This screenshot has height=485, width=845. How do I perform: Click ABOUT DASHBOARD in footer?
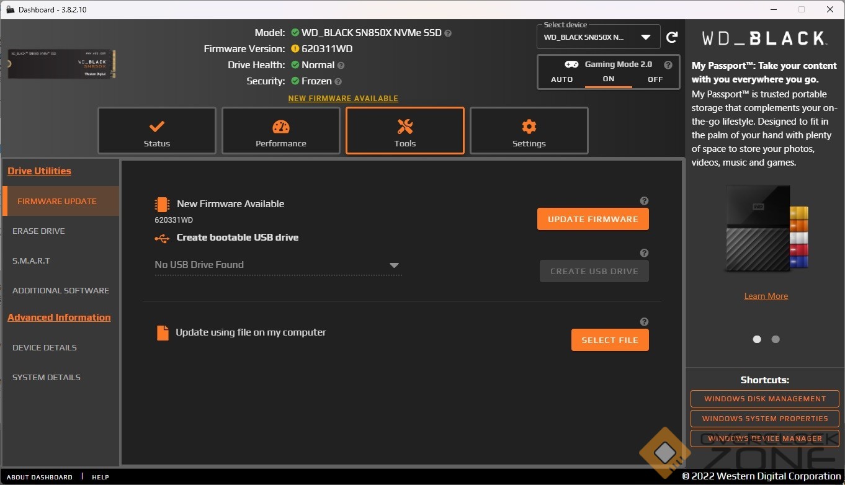click(x=40, y=477)
